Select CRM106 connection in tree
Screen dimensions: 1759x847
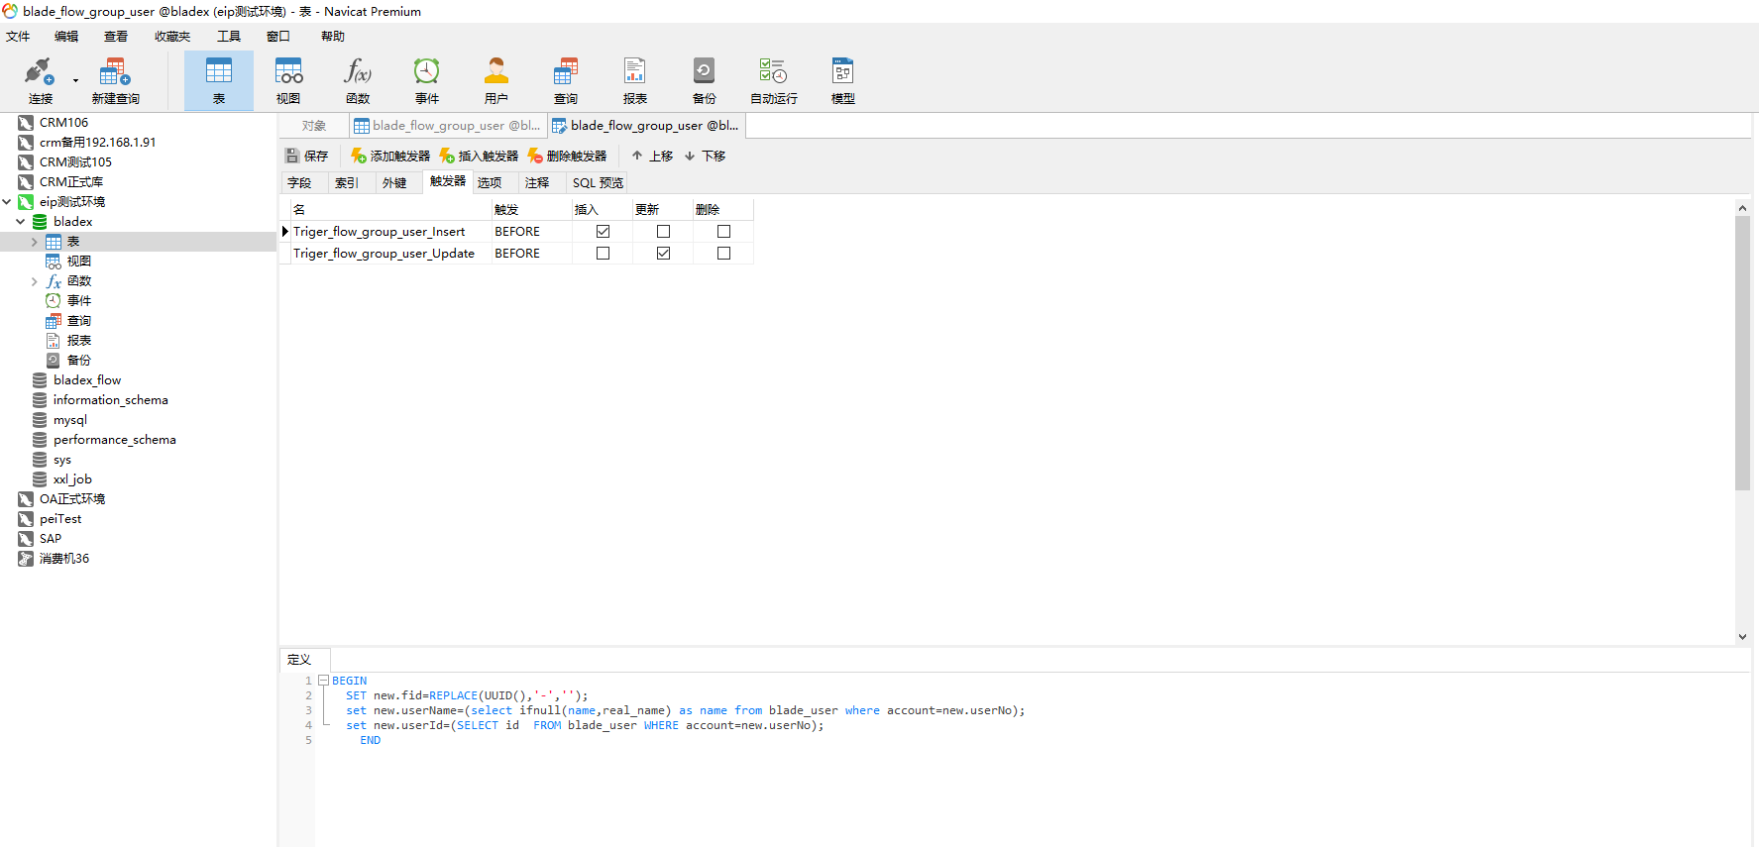point(63,122)
